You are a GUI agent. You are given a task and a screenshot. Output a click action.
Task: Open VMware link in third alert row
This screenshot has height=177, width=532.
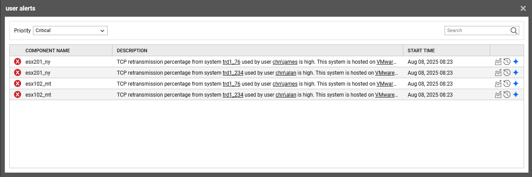pos(387,83)
